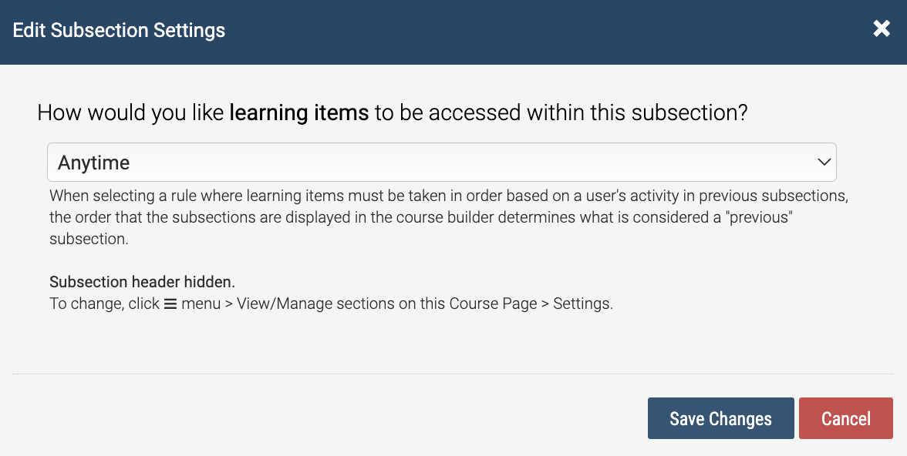The image size is (907, 456).
Task: Click the Anytime label inside the select box
Action: click(94, 163)
